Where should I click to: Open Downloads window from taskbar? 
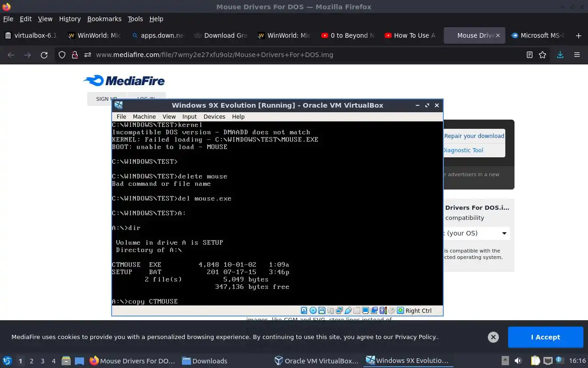point(205,361)
